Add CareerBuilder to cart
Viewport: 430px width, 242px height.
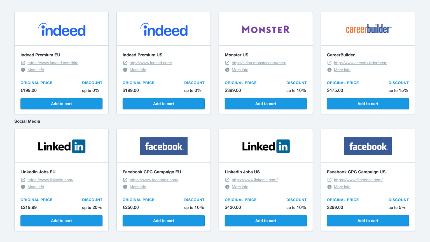368,104
